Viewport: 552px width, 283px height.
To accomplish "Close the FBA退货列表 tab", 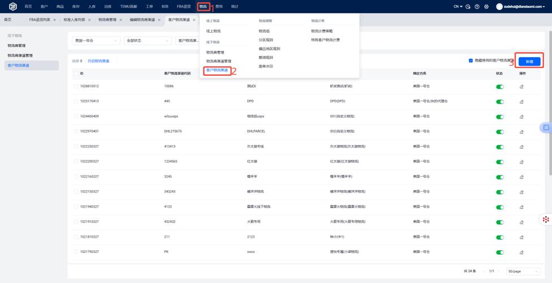I will click(54, 20).
